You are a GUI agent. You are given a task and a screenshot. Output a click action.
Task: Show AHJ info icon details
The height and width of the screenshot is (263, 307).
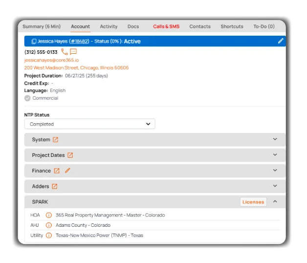[49, 225]
